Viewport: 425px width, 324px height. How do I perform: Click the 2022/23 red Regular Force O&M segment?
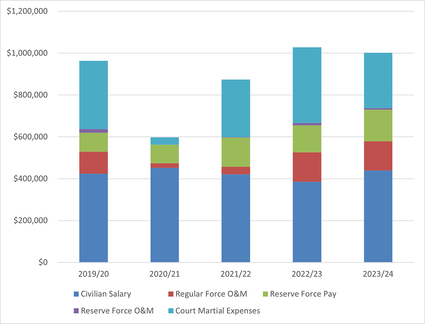click(x=307, y=167)
